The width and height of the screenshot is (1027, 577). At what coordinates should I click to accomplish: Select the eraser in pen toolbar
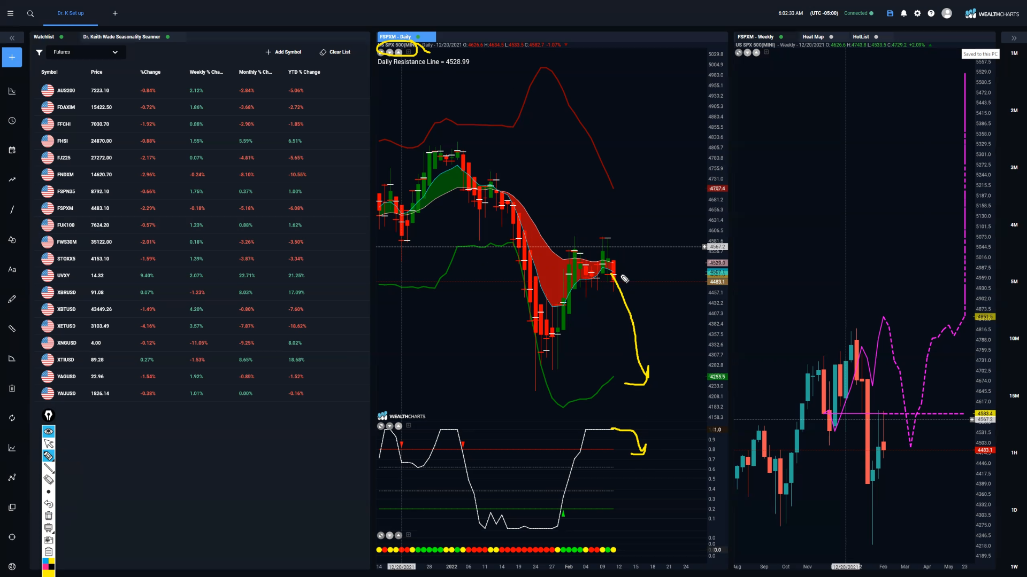[49, 480]
